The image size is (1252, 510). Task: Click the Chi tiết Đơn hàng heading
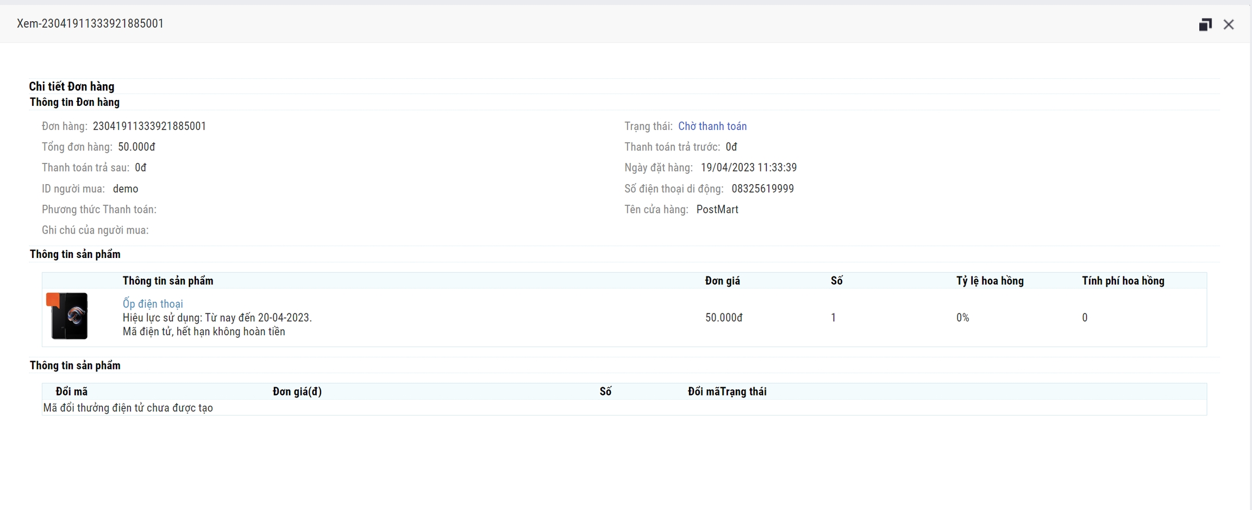point(72,86)
